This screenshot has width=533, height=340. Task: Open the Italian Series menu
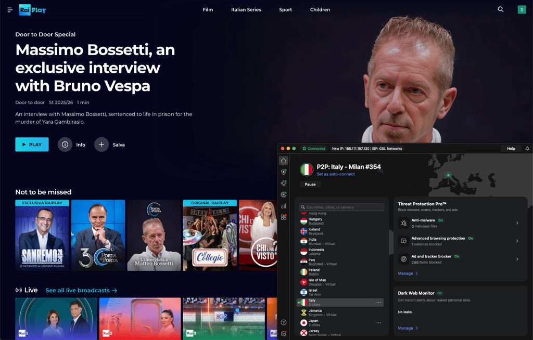click(x=246, y=10)
